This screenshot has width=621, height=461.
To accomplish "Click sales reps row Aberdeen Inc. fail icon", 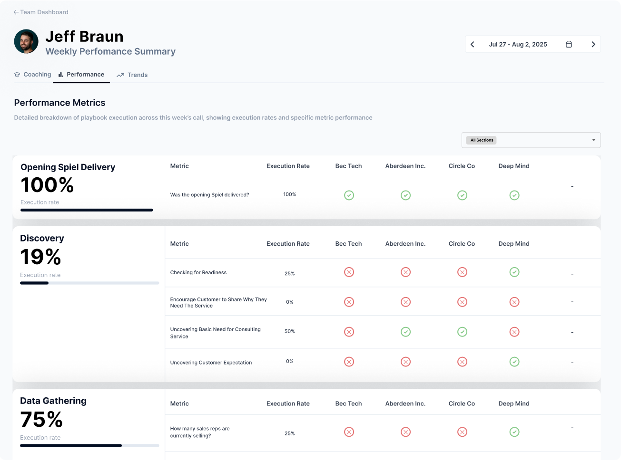I will 406,432.
